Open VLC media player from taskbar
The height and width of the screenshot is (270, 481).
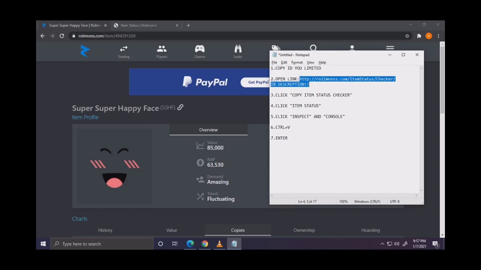tap(219, 244)
